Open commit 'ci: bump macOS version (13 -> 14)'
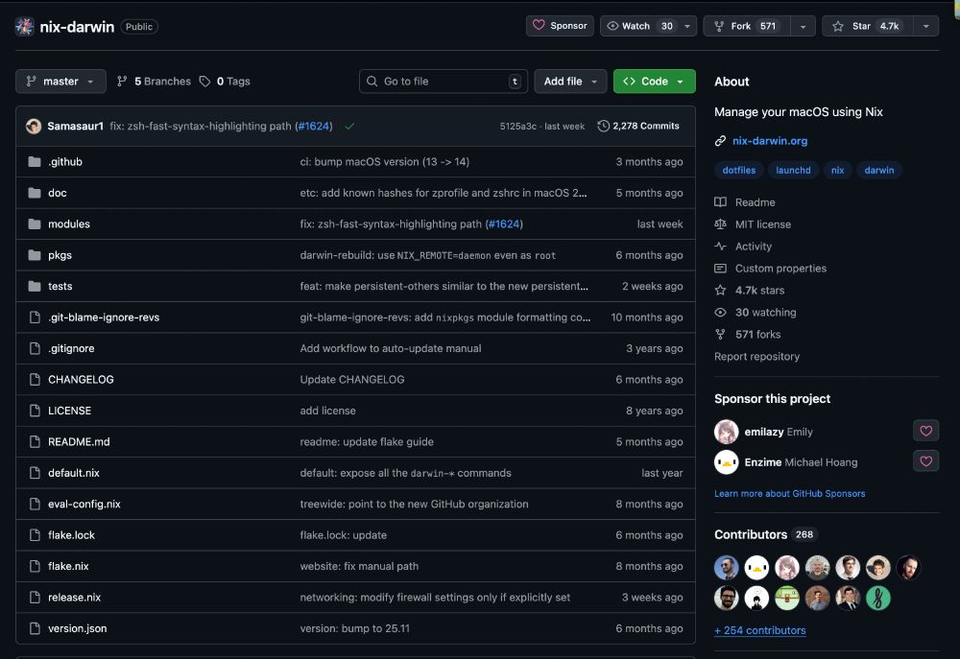The height and width of the screenshot is (659, 960). pyautogui.click(x=385, y=161)
